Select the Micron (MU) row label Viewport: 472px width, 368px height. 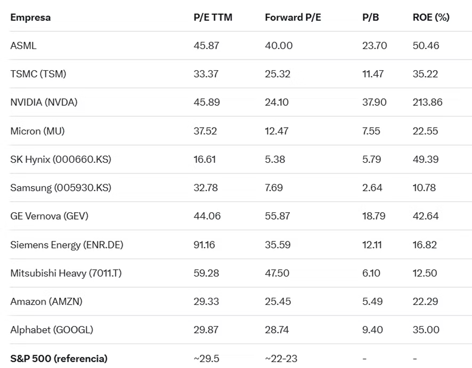point(37,131)
